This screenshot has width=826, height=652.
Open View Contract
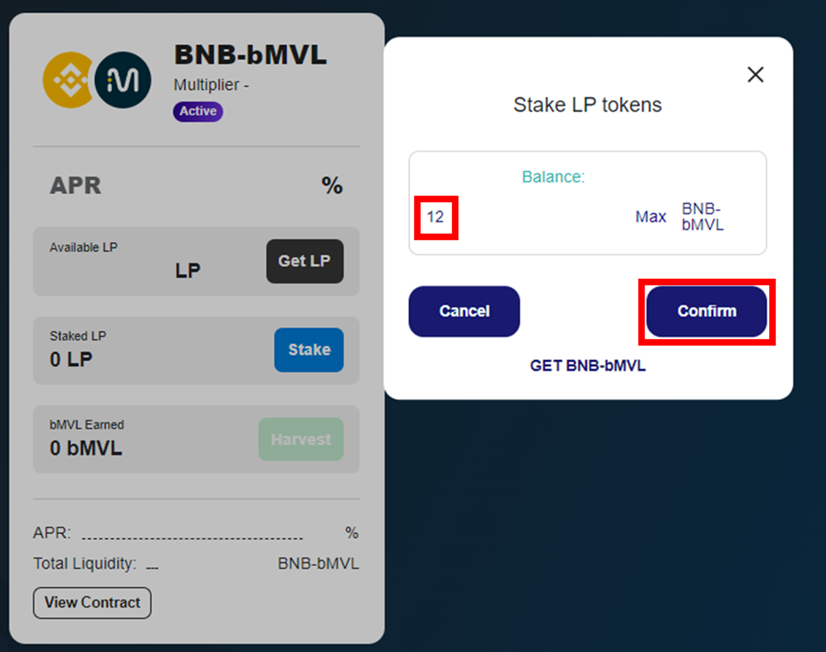pyautogui.click(x=92, y=603)
